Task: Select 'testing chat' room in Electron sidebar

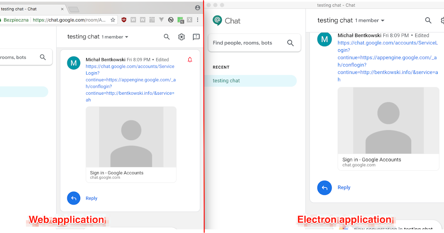Action: pos(250,81)
